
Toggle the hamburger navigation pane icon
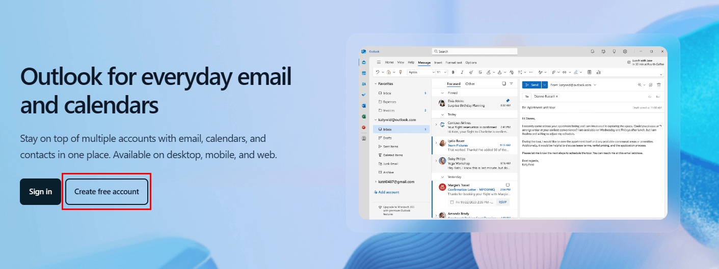[379, 62]
